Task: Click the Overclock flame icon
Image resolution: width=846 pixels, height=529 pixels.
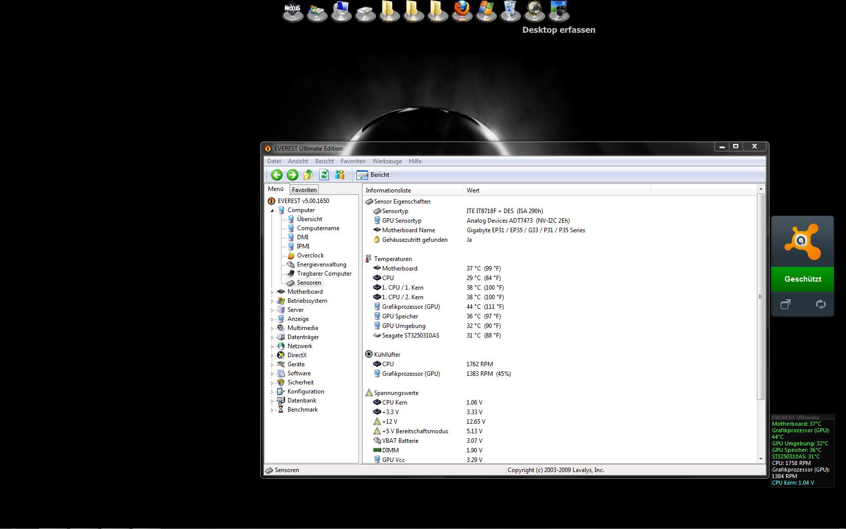Action: point(291,255)
